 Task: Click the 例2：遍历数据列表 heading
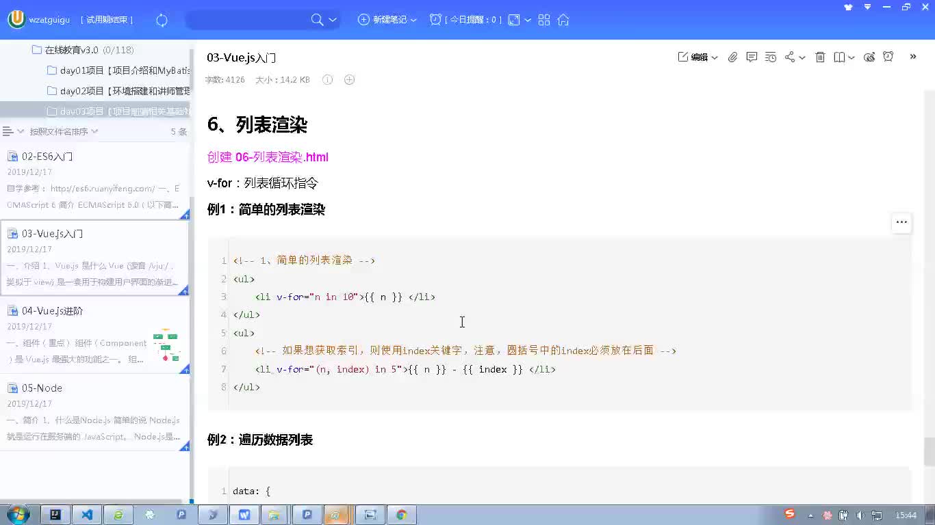260,440
